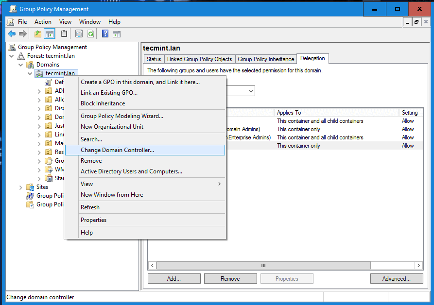Click the Properties window toolbar icon
The width and height of the screenshot is (434, 305).
pyautogui.click(x=78, y=34)
